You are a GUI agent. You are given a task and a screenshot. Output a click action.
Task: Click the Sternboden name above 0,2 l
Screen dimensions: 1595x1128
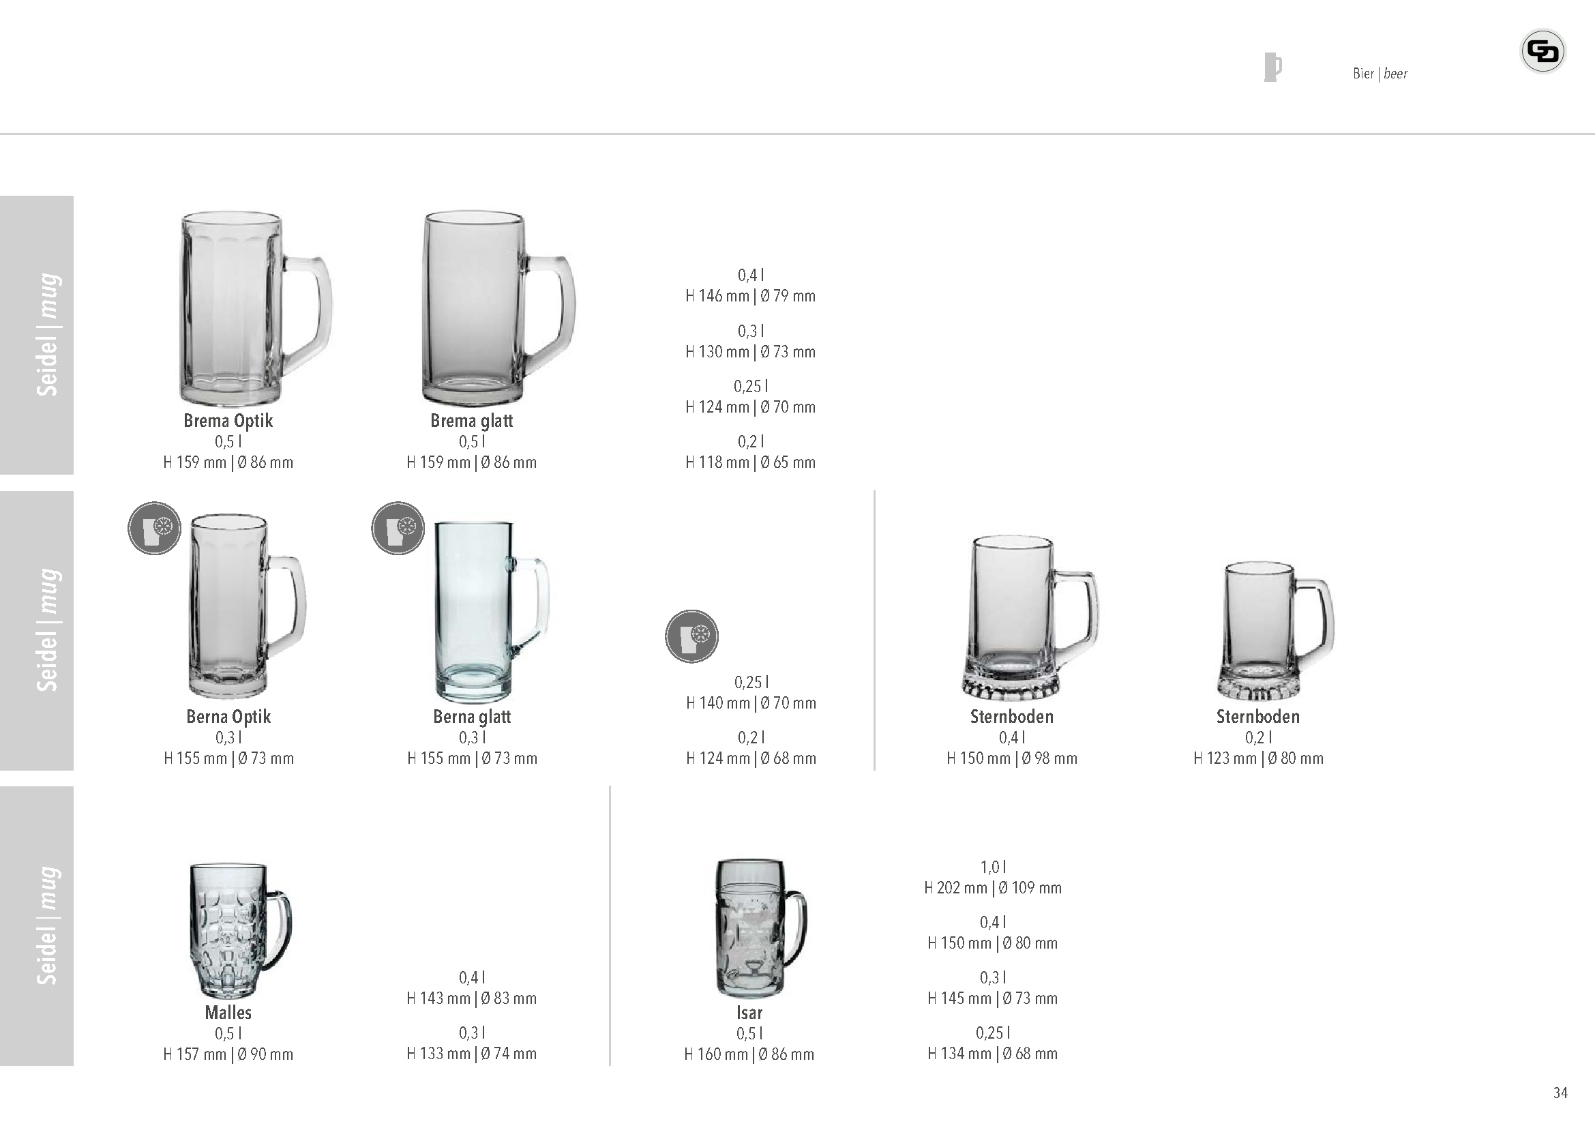pos(1258,717)
